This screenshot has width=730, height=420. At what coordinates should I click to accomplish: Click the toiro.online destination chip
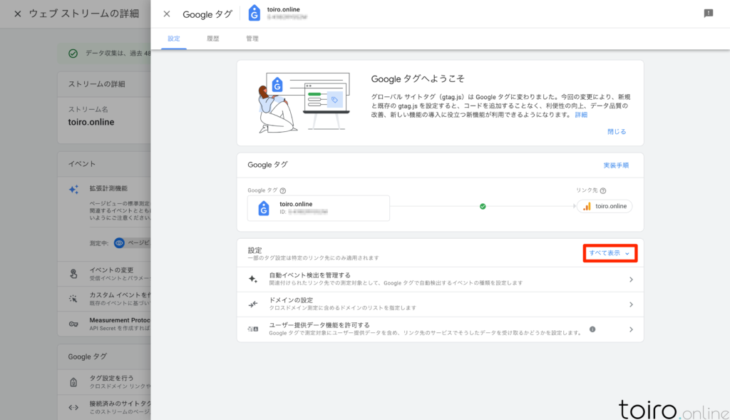(x=605, y=207)
